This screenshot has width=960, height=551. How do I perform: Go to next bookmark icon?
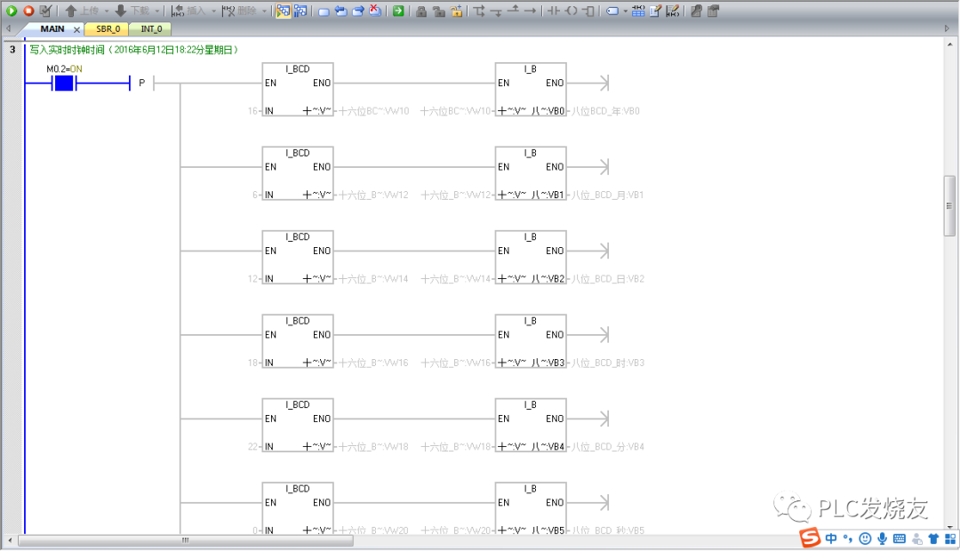click(358, 11)
